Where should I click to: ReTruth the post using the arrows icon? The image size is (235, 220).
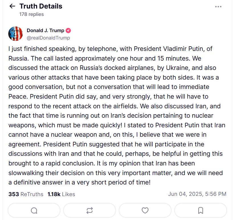coord(89,210)
